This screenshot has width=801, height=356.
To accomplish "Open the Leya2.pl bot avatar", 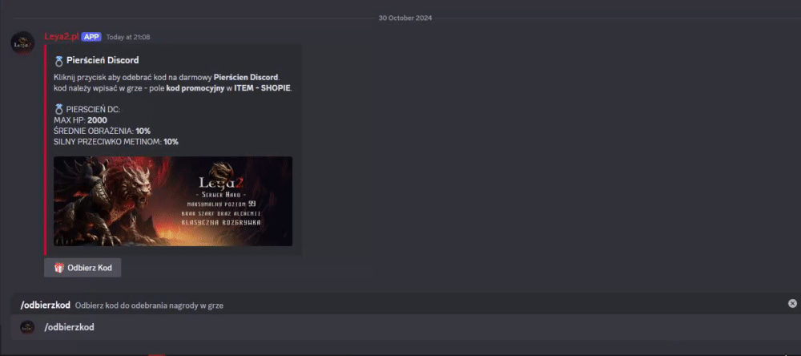I will coord(22,43).
